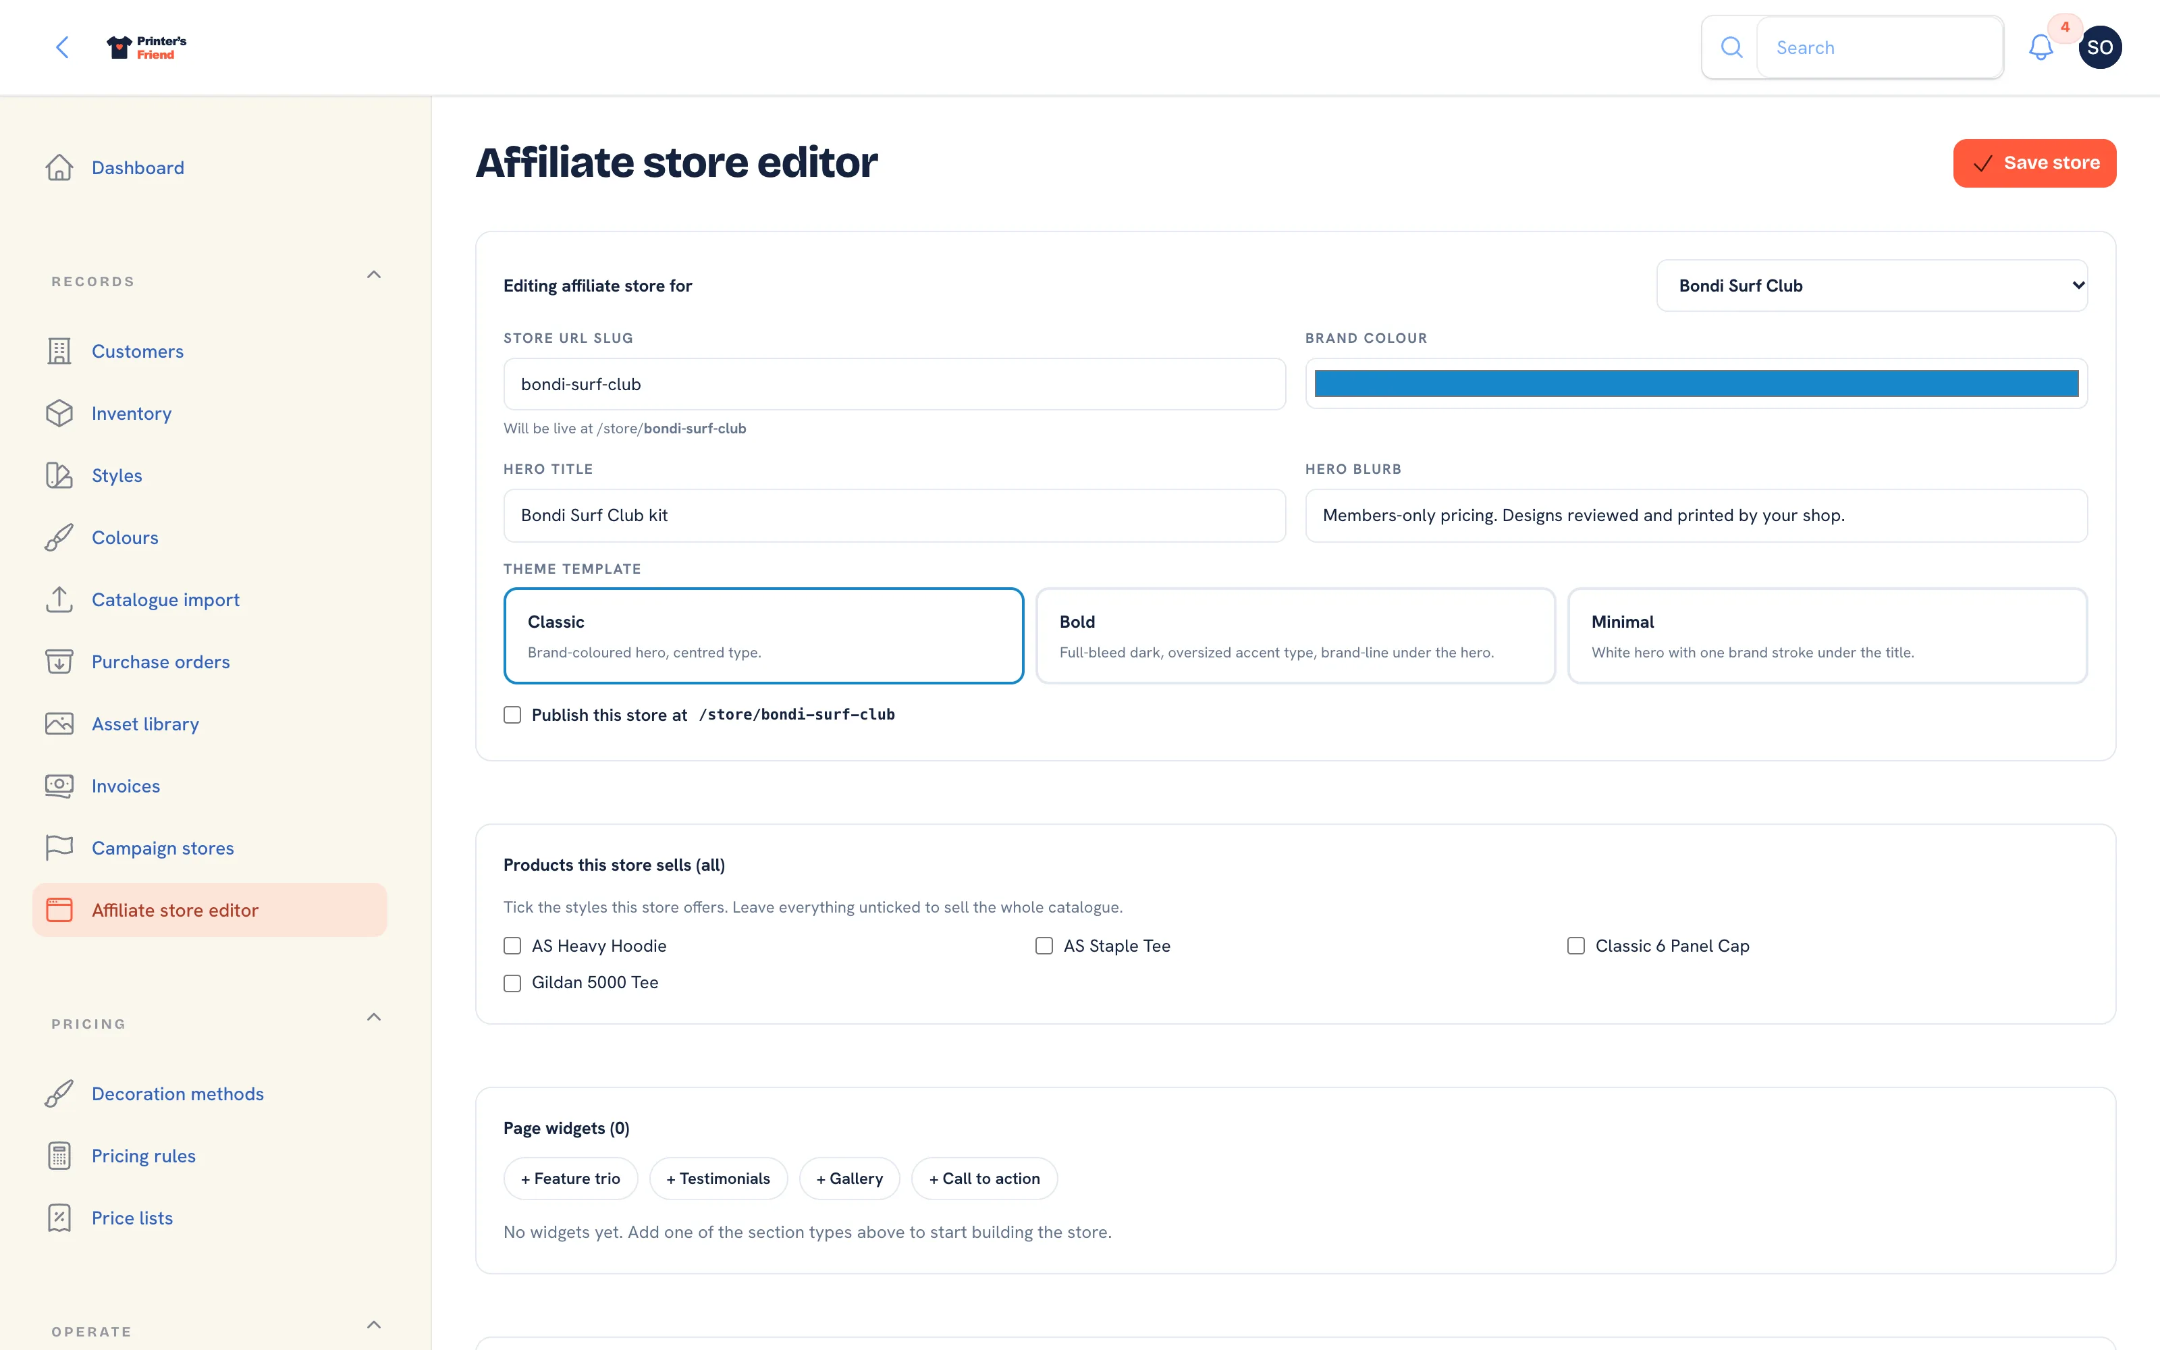This screenshot has height=1350, width=2160.
Task: Tick the AS Staple Tee checkbox
Action: point(1044,946)
